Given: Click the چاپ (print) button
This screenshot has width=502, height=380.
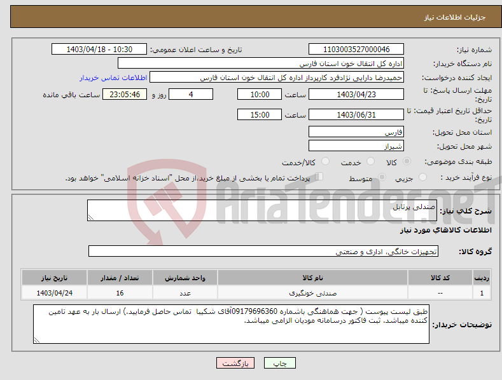Looking at the screenshot, I should [279, 363].
